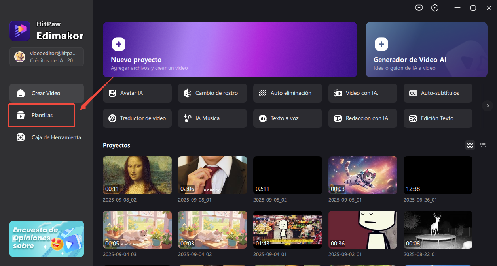
Task: Expand more AI tools with the right chevron
Action: (x=488, y=106)
